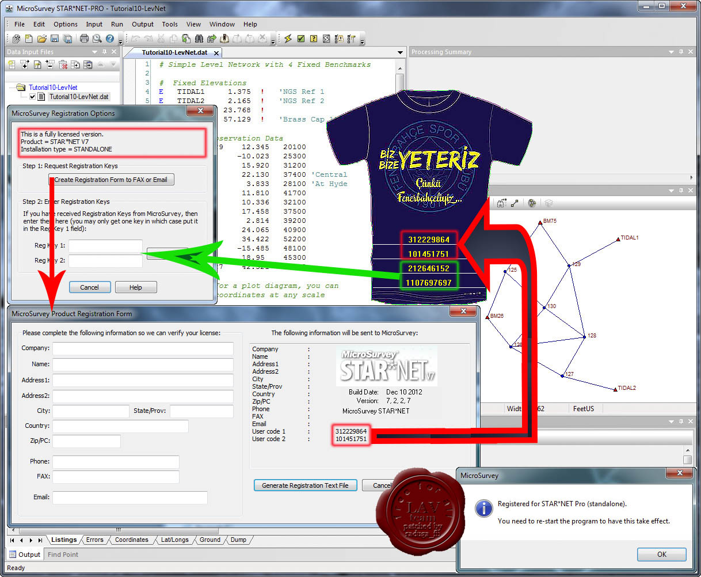Click the Email input field
This screenshot has width=701, height=577.
pos(130,498)
